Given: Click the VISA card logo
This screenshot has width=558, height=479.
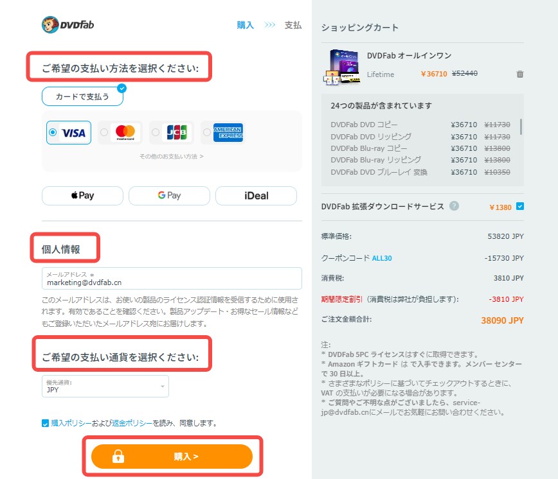Looking at the screenshot, I should (74, 133).
